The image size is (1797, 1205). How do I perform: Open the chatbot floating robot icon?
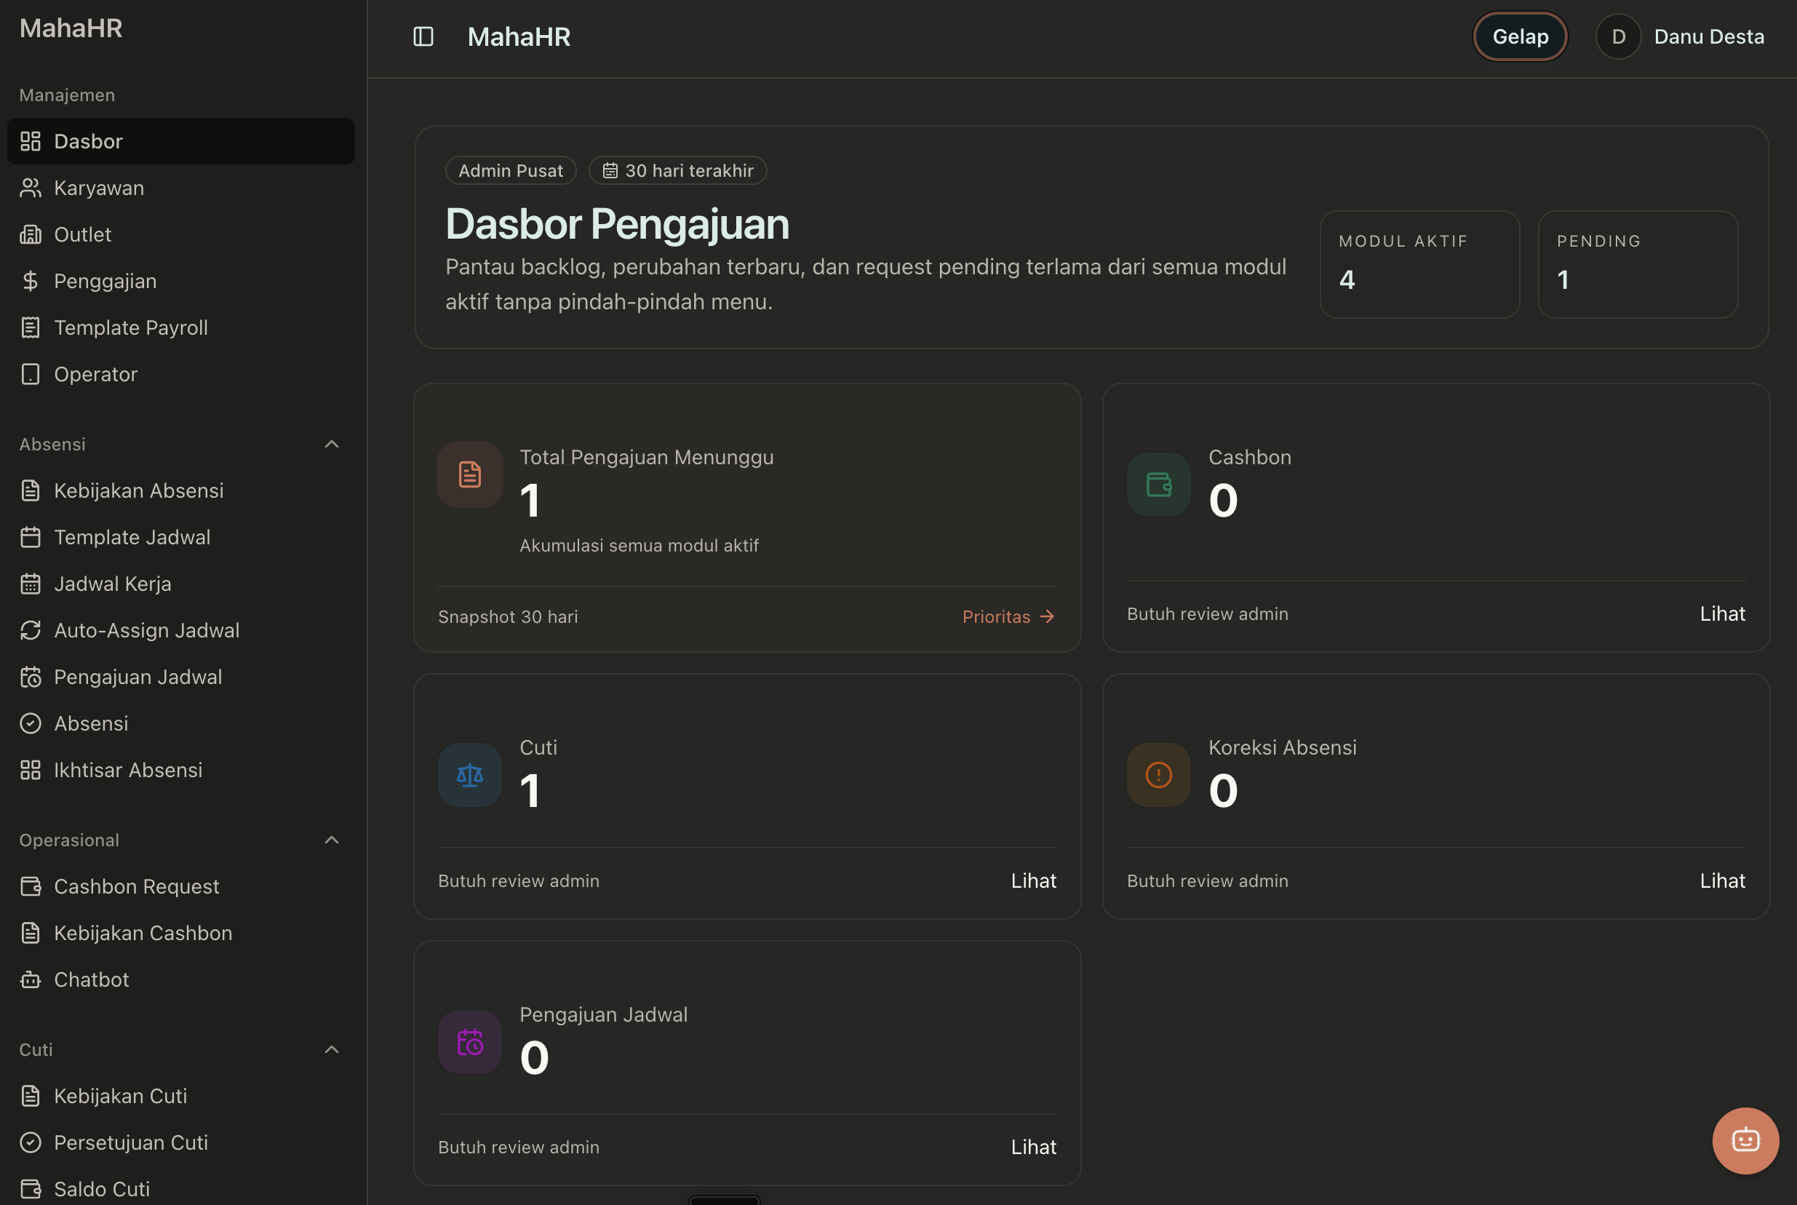point(1745,1140)
